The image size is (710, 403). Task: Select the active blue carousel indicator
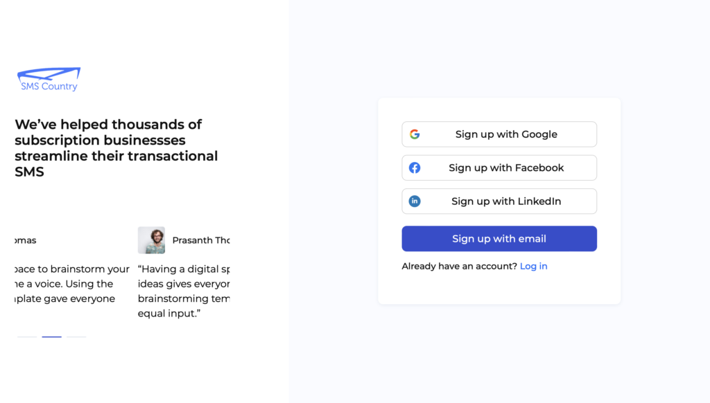[x=51, y=337]
